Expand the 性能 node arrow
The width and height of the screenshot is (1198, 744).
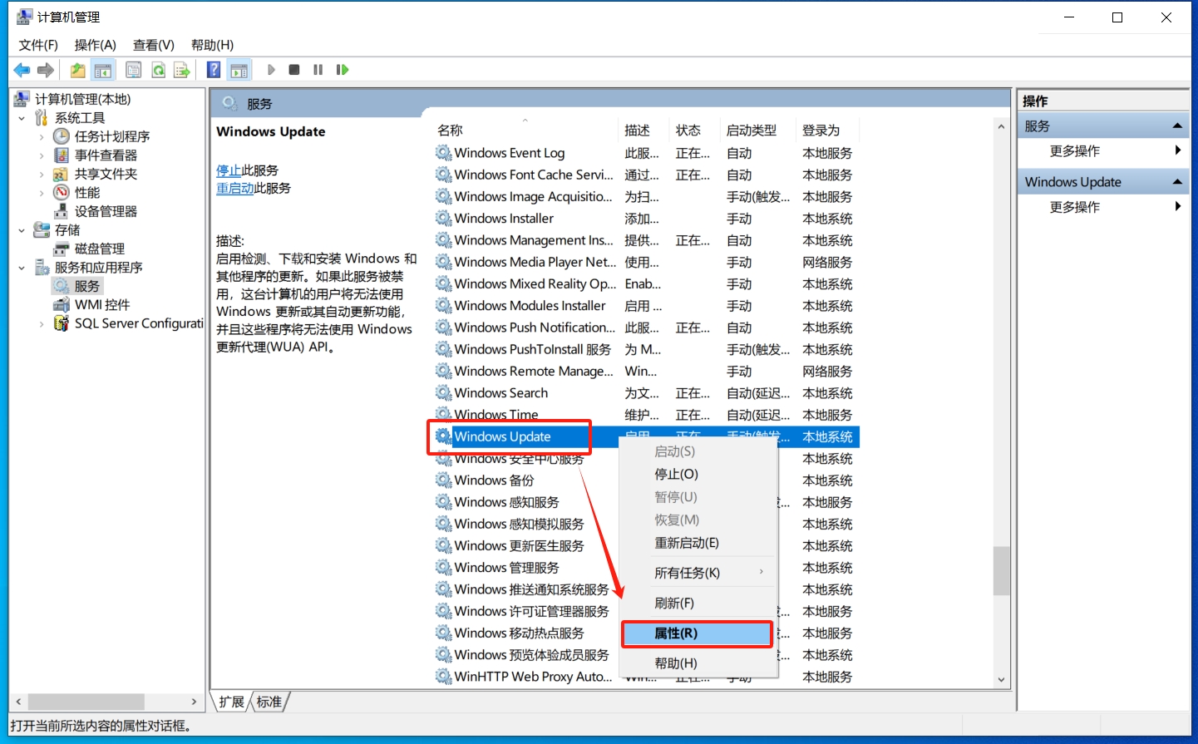(42, 193)
